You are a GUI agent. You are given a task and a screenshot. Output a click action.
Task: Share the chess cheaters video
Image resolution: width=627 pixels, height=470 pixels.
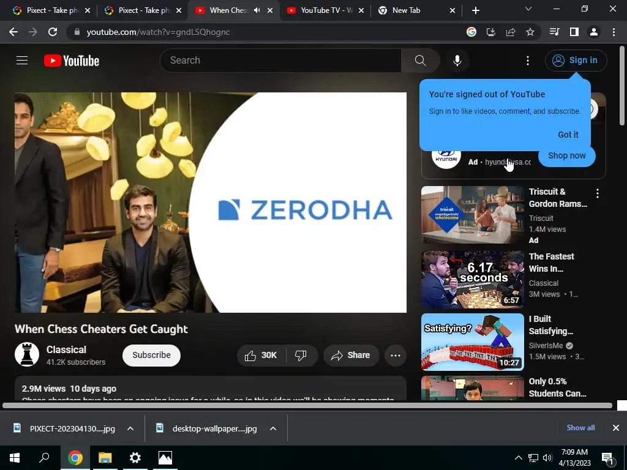tap(351, 356)
